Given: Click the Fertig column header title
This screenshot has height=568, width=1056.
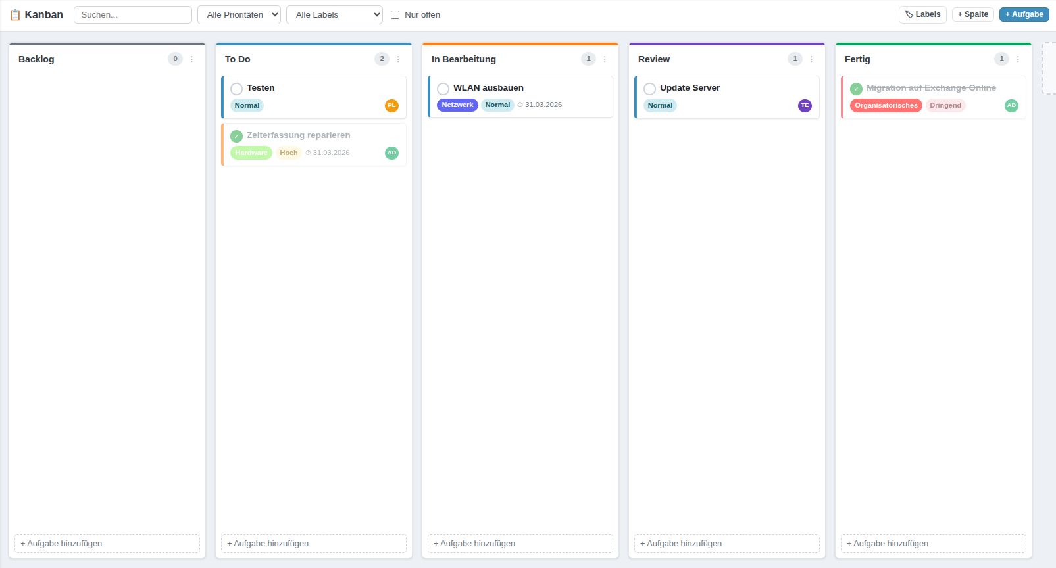Looking at the screenshot, I should pos(857,59).
